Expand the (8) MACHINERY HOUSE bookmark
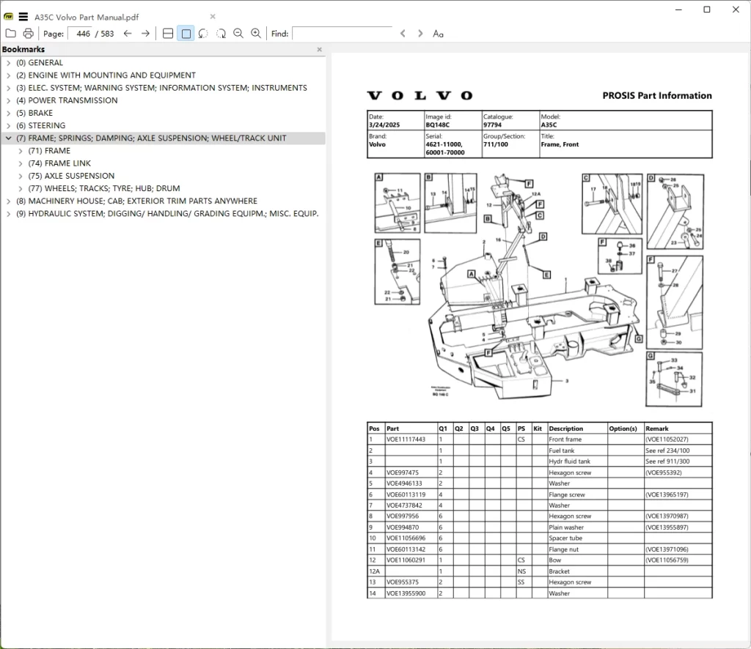The image size is (751, 649). 8,201
